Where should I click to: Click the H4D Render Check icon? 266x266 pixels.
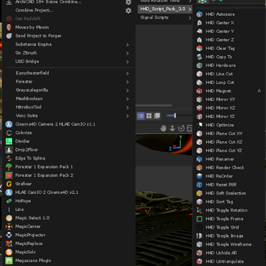click(x=199, y=168)
